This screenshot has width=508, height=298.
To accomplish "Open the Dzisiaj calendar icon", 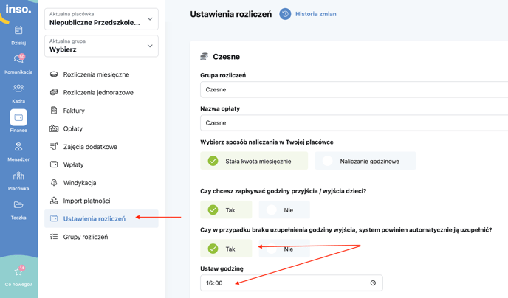I will (x=18, y=30).
